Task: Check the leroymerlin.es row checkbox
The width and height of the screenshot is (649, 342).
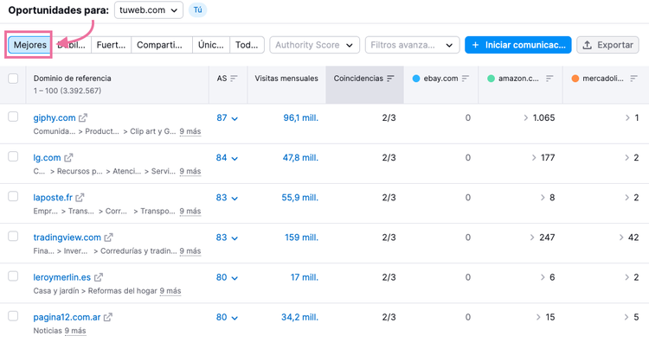Action: click(13, 275)
